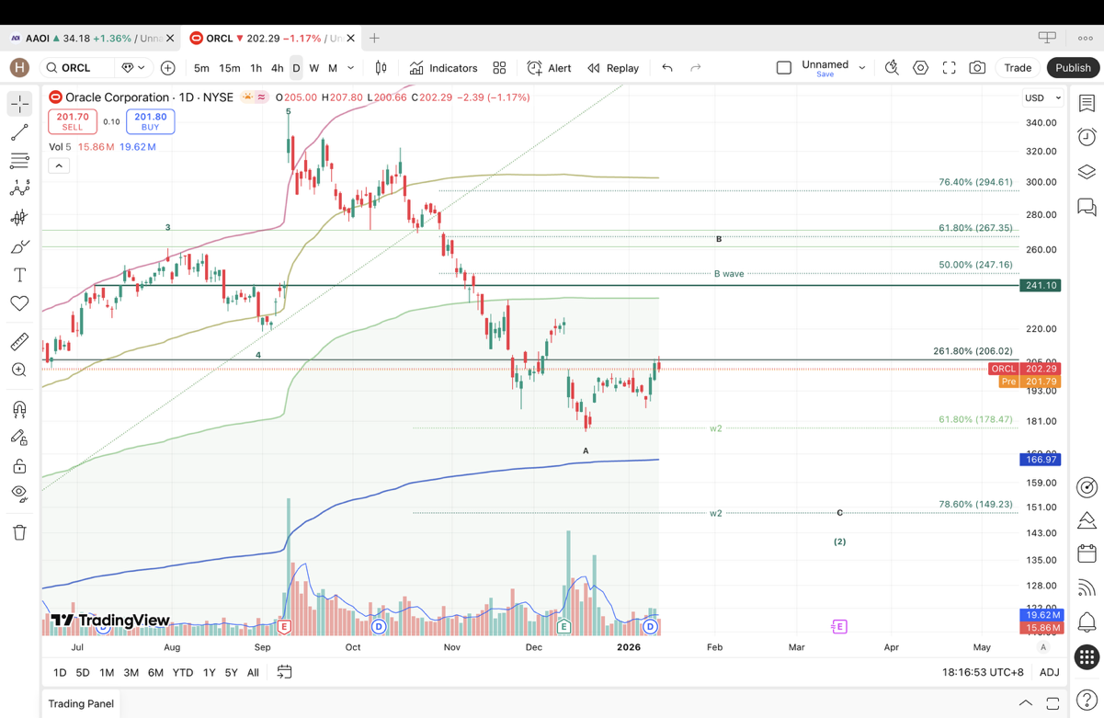Screen dimensions: 1104x718
Task: Select the text annotation tool
Action: coord(19,275)
